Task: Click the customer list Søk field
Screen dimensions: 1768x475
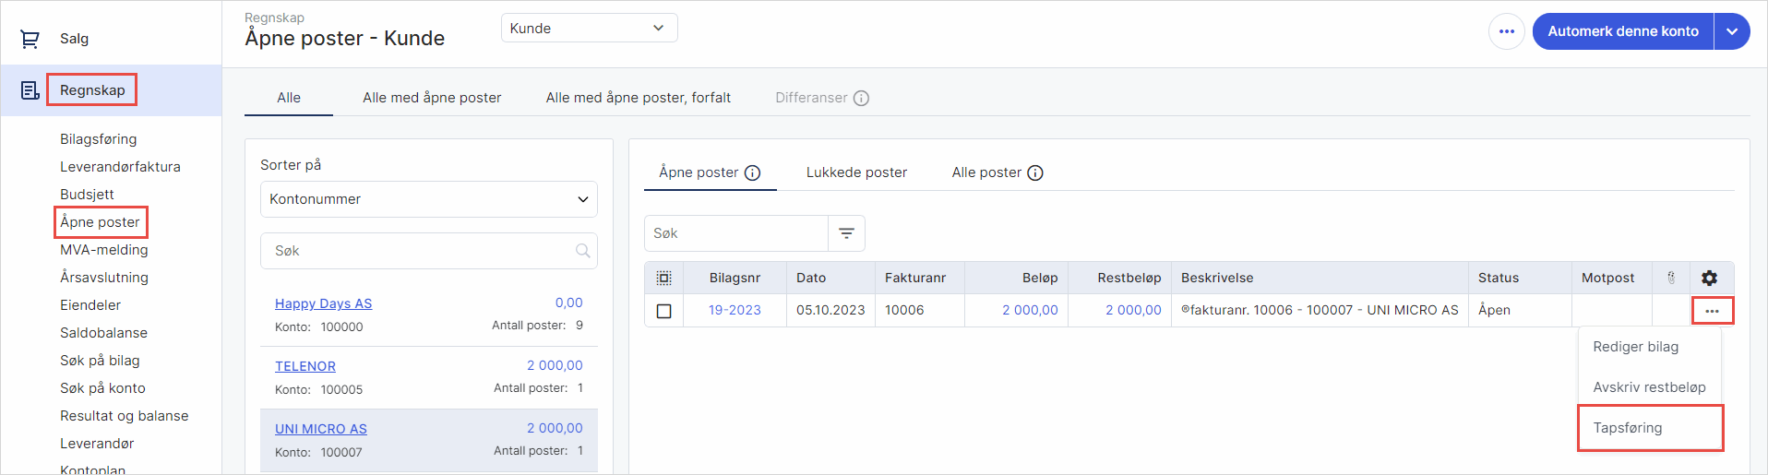Action: (x=420, y=251)
